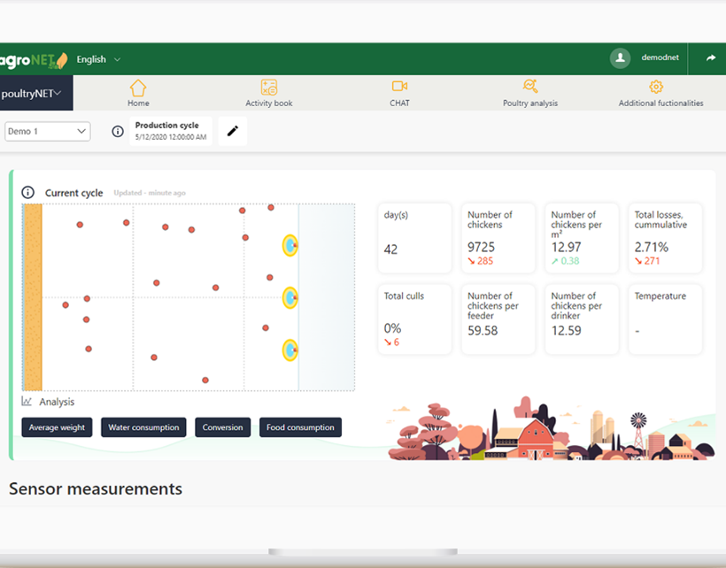Image resolution: width=726 pixels, height=568 pixels.
Task: Select the Production cycle date card
Action: [x=171, y=131]
